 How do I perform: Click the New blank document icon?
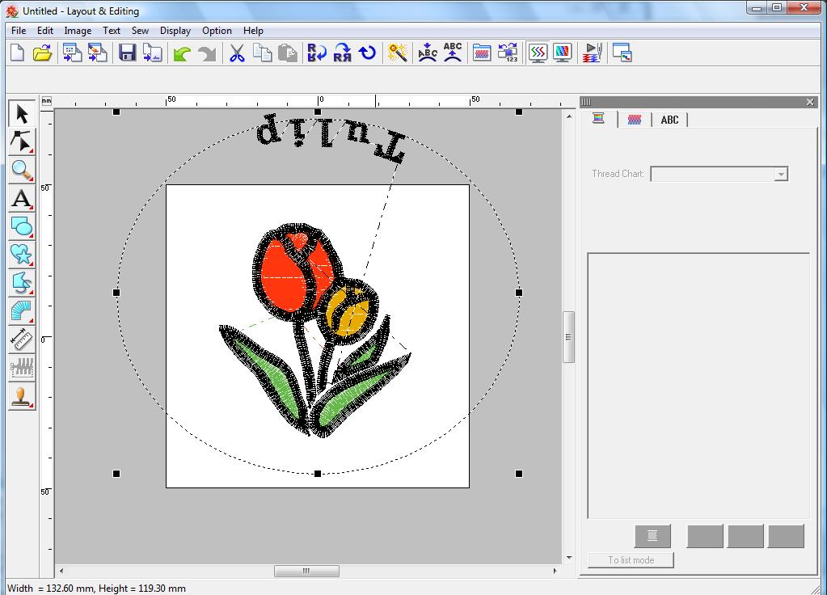coord(18,53)
